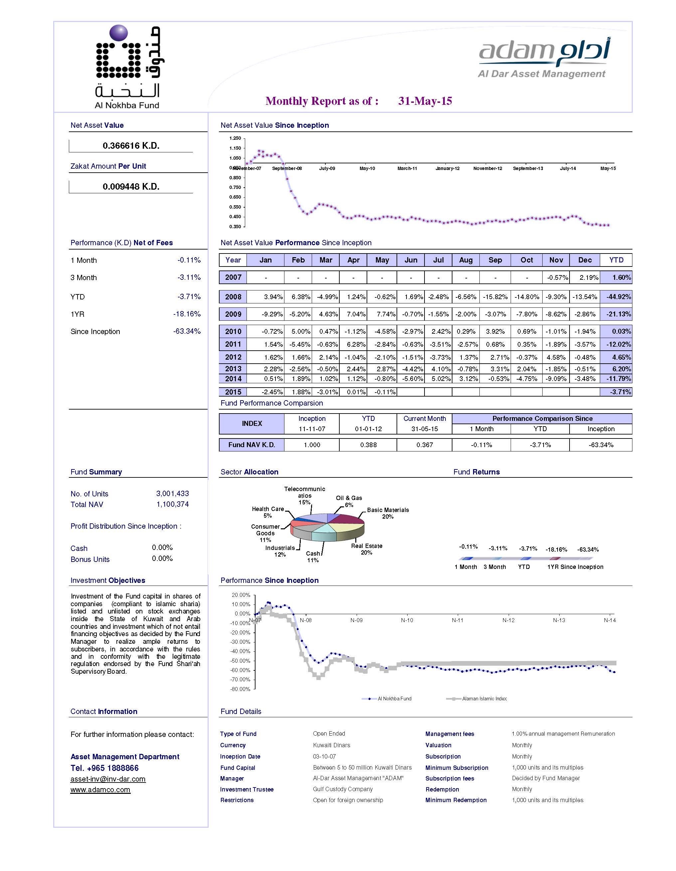Image resolution: width=676 pixels, height=871 pixels.
Task: Select the Gulf Custody Company trustee text
Action: coord(343,789)
